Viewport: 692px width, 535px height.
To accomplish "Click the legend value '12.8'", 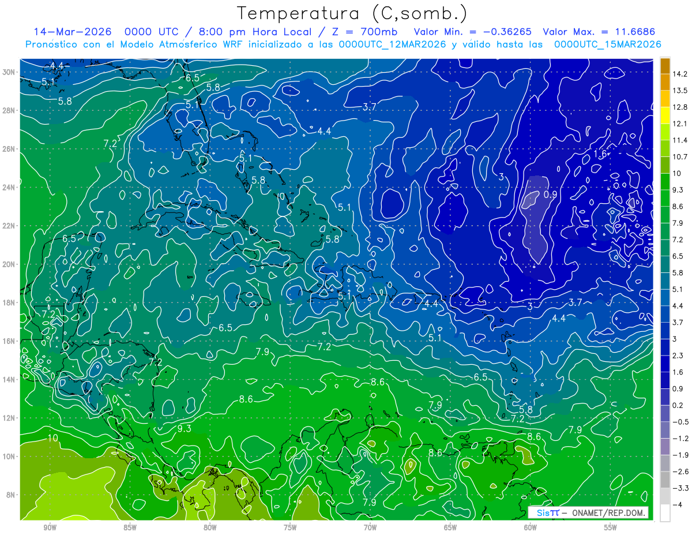I will (679, 107).
